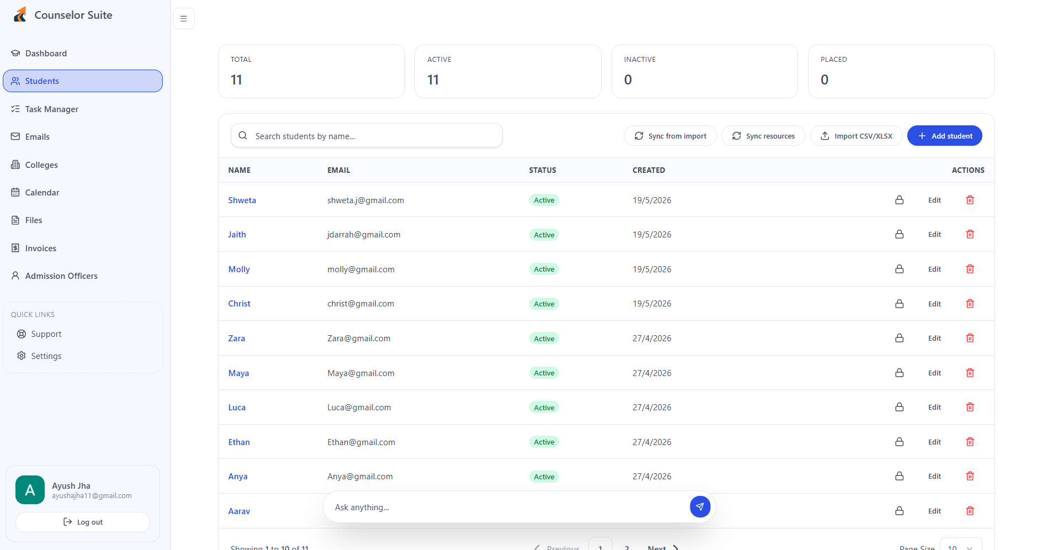Click Sync from import button
Screen dimensions: 1037x550
click(670, 136)
